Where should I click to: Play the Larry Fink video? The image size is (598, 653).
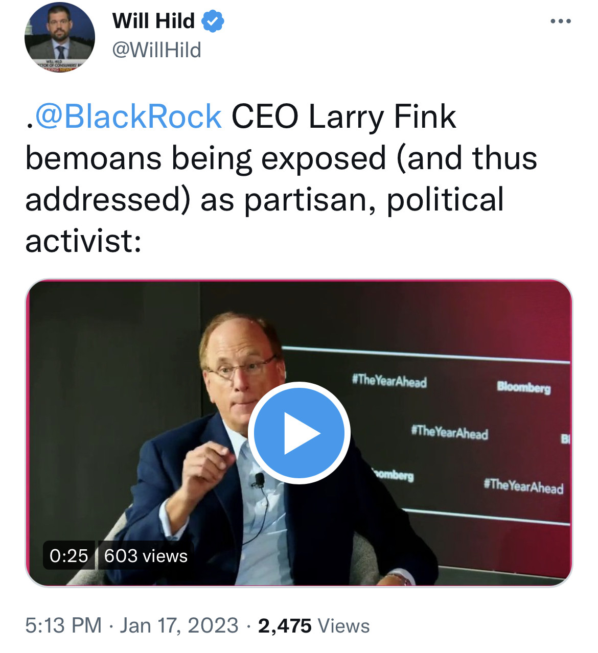click(299, 433)
